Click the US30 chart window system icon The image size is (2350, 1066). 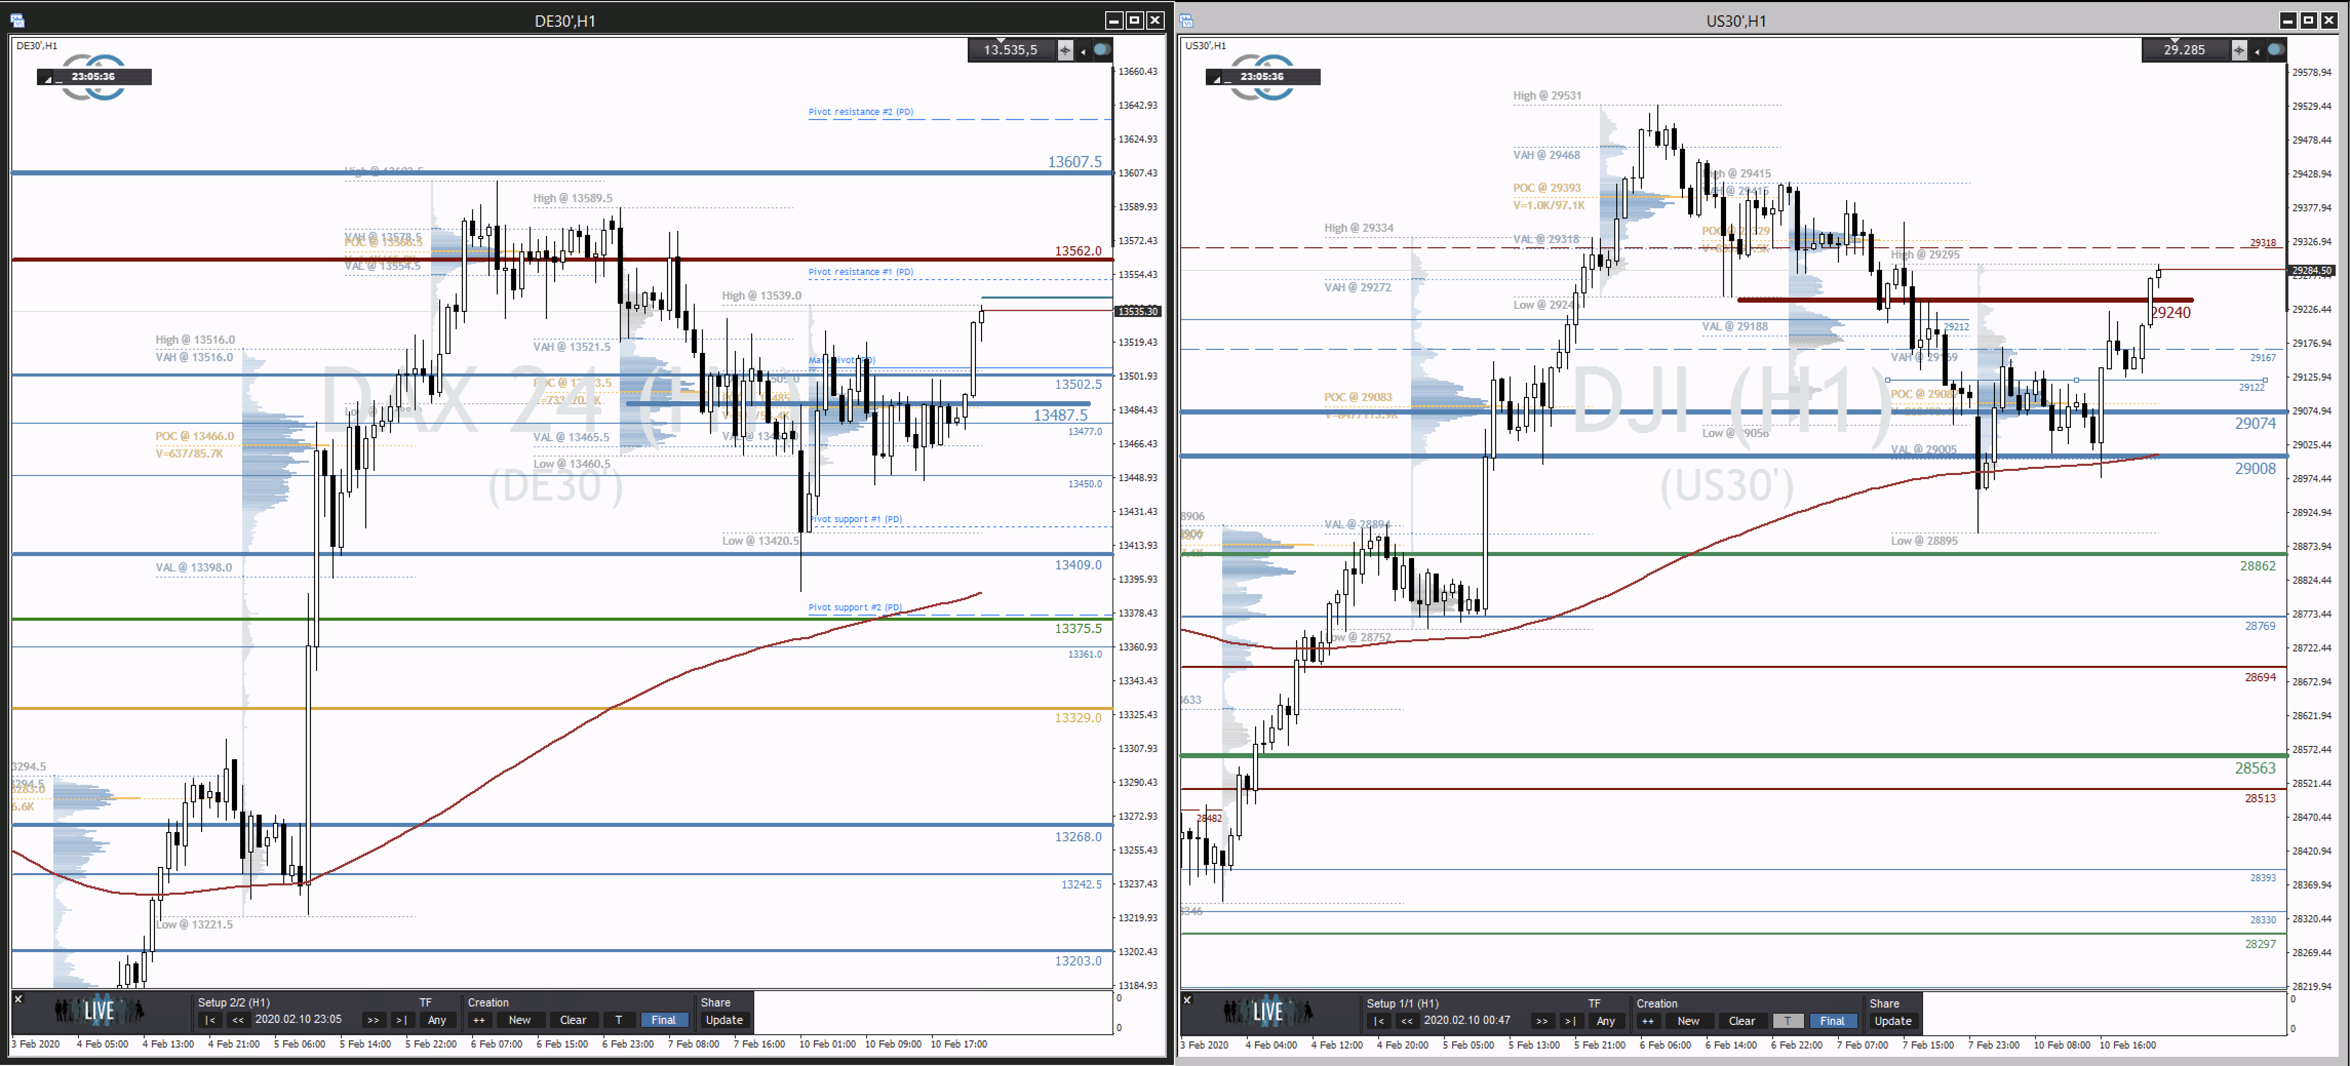1187,20
